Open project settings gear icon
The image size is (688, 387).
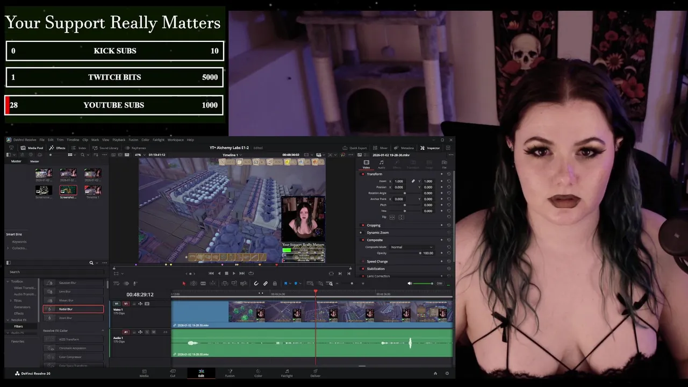tap(447, 373)
